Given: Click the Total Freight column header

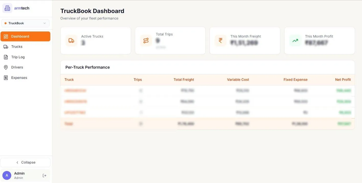Looking at the screenshot, I should tap(184, 79).
